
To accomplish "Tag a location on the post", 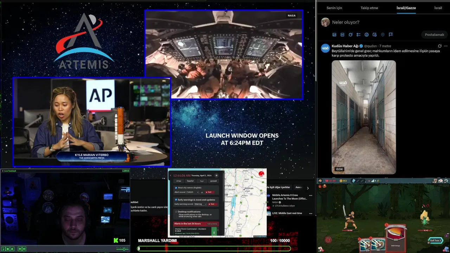I will coord(383,35).
